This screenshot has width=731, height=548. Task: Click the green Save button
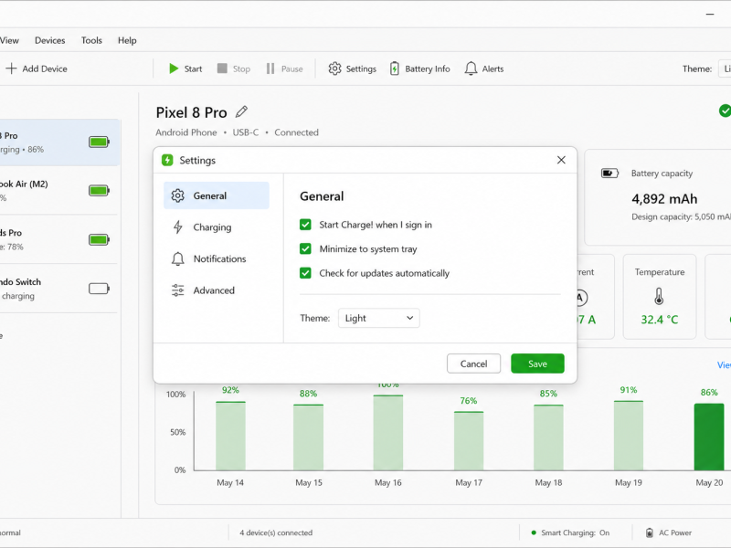click(x=537, y=364)
